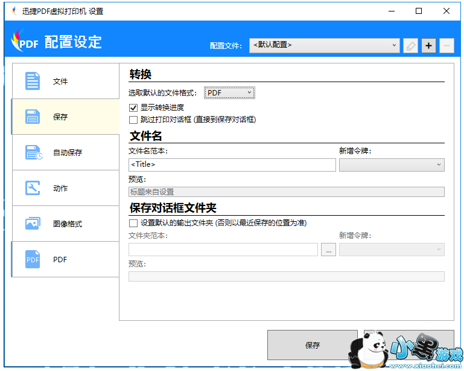Click the 文件名范本 Title input field
This screenshot has width=464, height=371.
232,164
